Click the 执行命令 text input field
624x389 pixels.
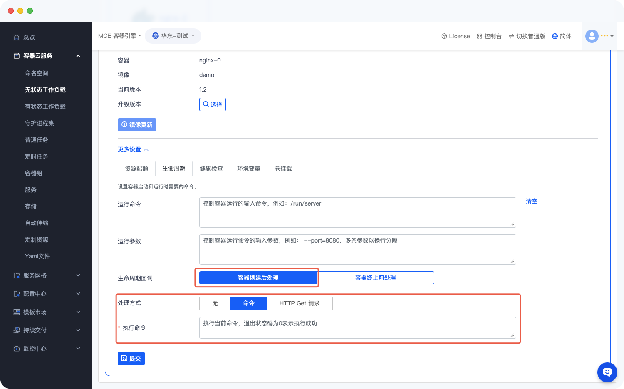pyautogui.click(x=357, y=328)
